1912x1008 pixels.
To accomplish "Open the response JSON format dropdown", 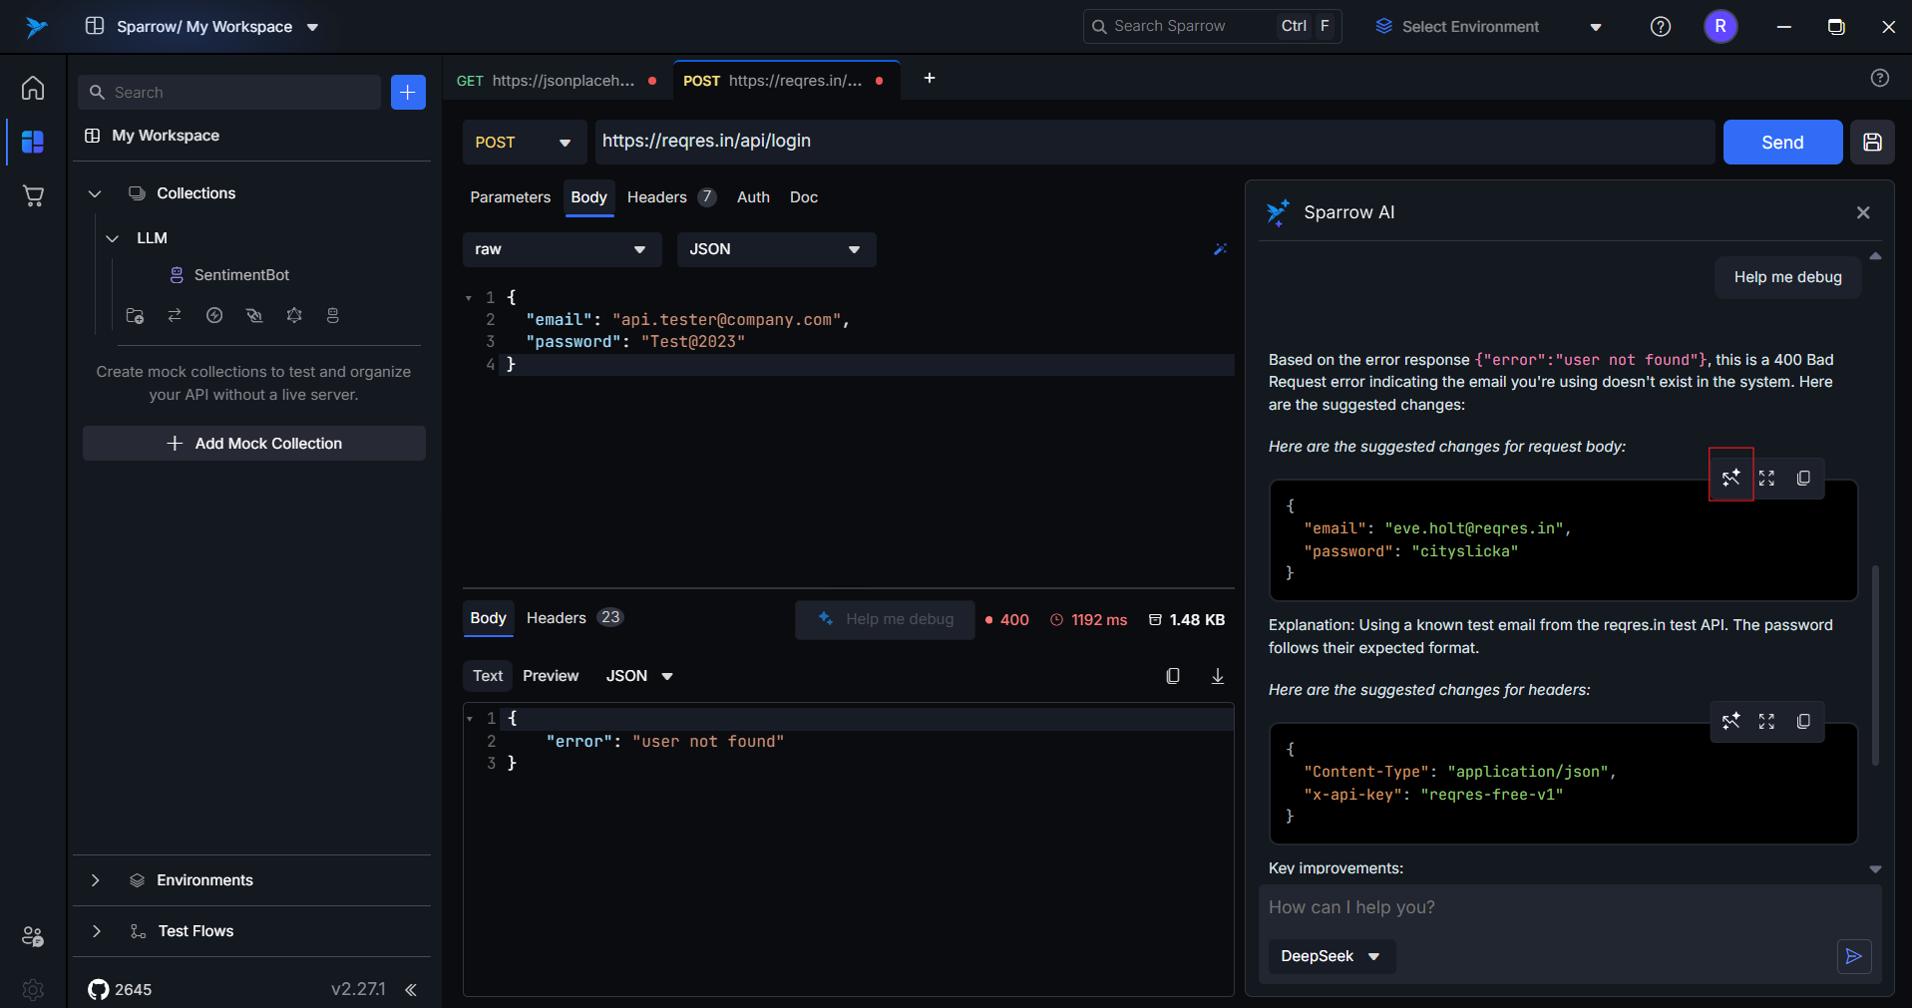I will (x=639, y=676).
